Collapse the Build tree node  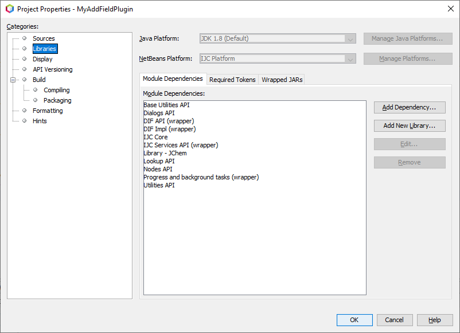click(x=13, y=80)
